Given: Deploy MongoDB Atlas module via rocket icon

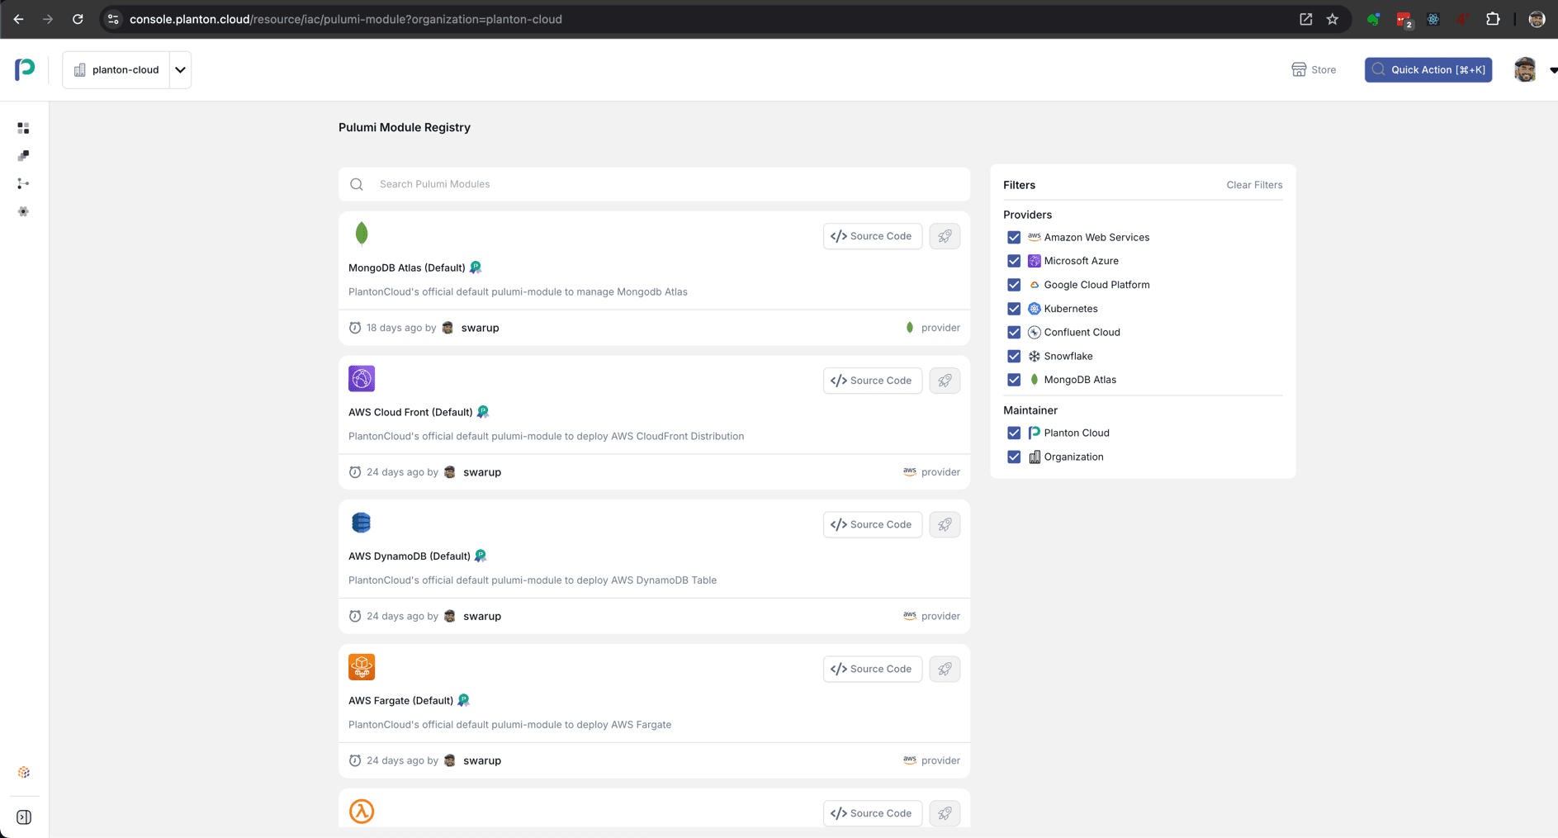Looking at the screenshot, I should pyautogui.click(x=945, y=236).
